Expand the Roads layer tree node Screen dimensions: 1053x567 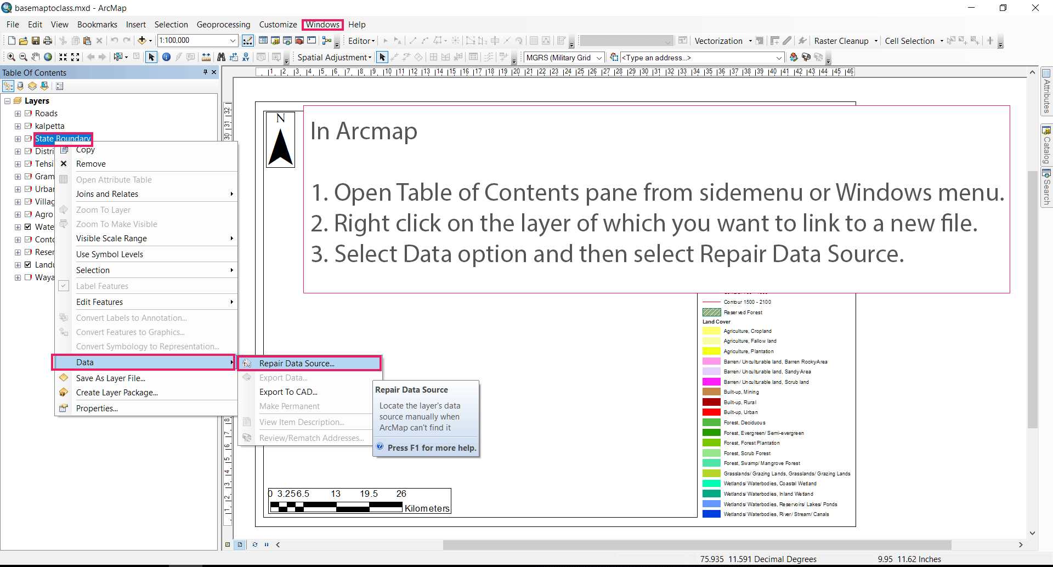point(18,114)
